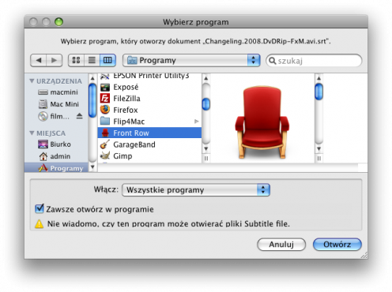Viewport: 392px width, 292px height.
Task: Click the szukaj search field
Action: (314, 61)
